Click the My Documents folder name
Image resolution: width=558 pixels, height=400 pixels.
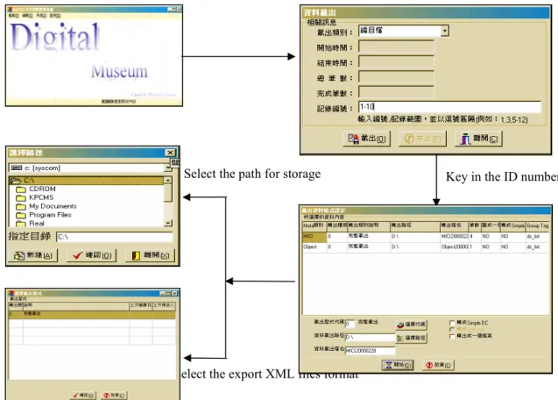(x=53, y=206)
